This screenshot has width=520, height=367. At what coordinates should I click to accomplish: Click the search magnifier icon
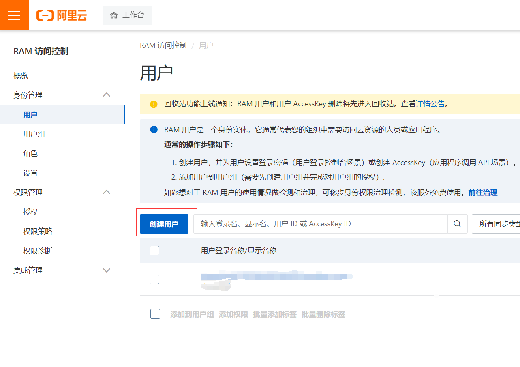(457, 224)
